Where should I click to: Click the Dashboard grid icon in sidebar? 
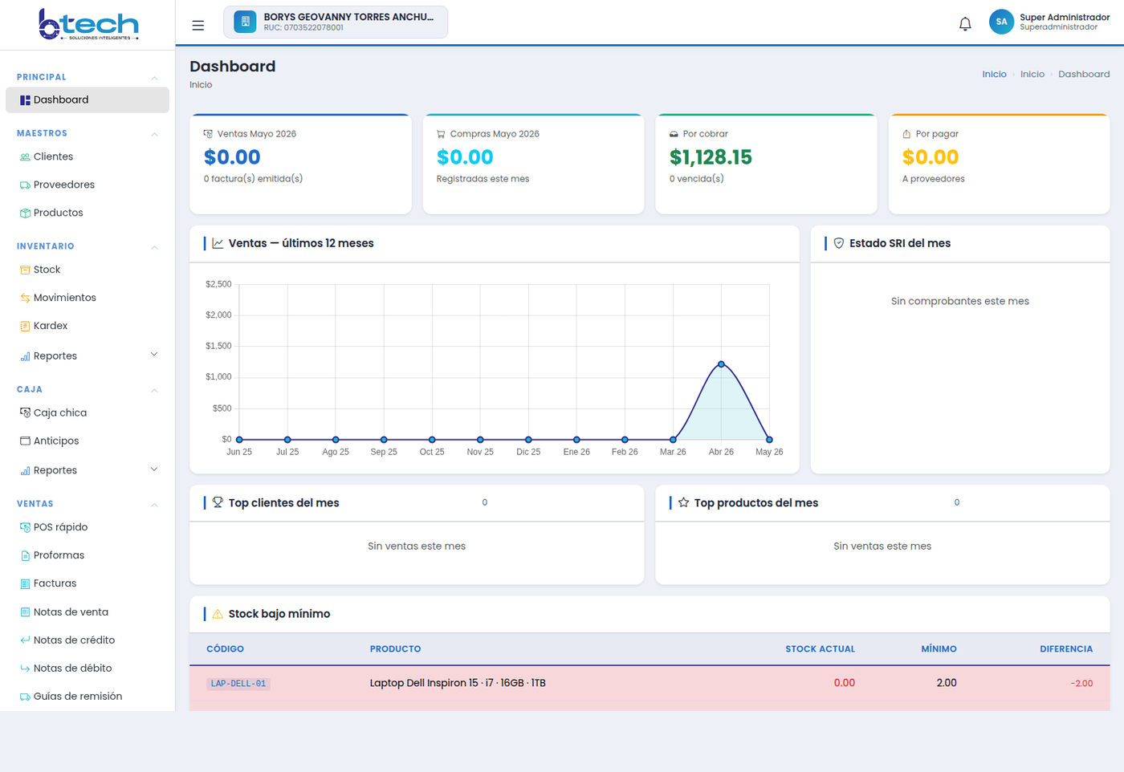coord(25,100)
